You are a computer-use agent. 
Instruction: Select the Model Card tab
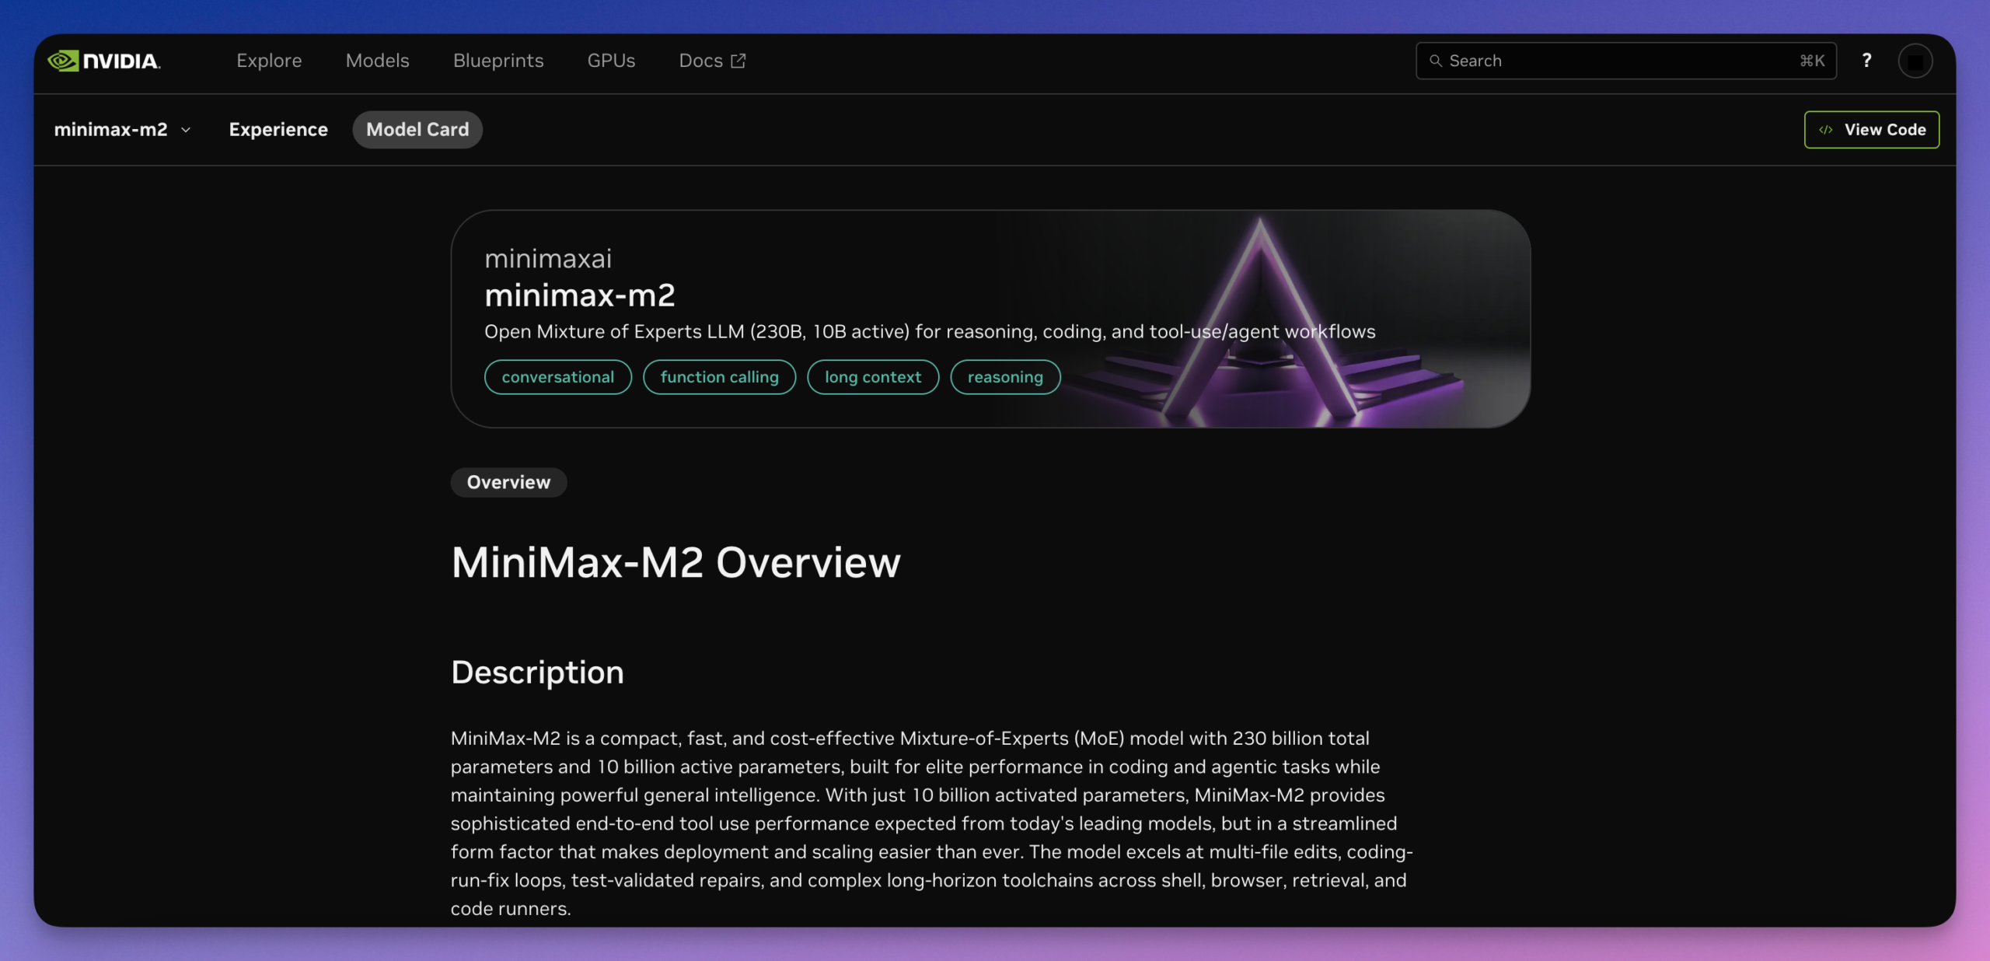click(417, 130)
